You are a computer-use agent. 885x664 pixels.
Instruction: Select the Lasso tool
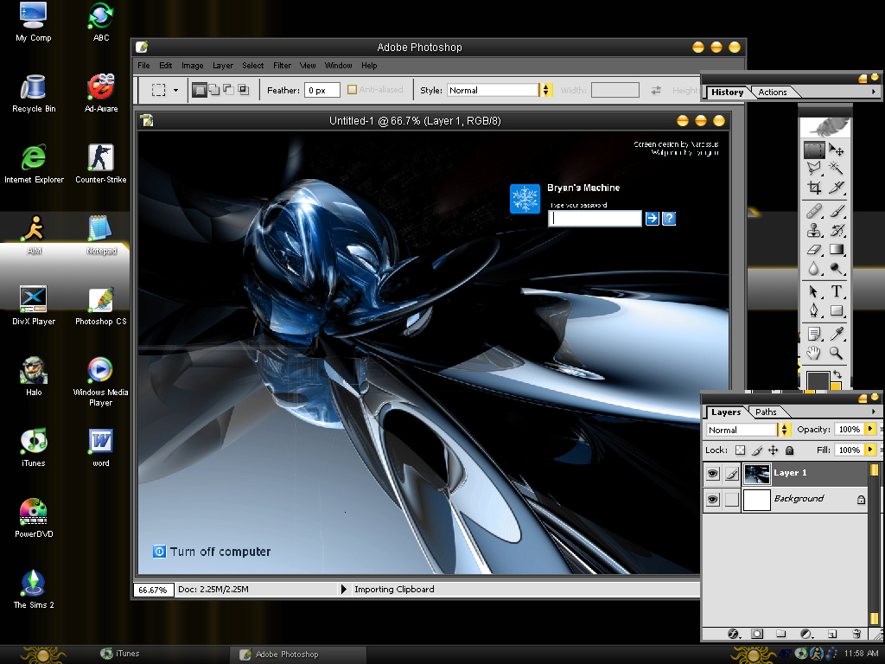813,169
